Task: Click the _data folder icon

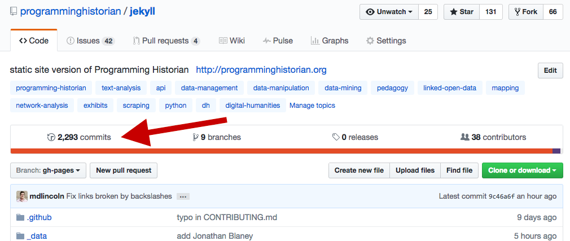Action: (x=20, y=236)
